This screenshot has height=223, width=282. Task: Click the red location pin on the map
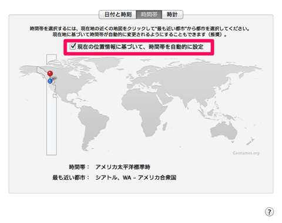point(50,73)
